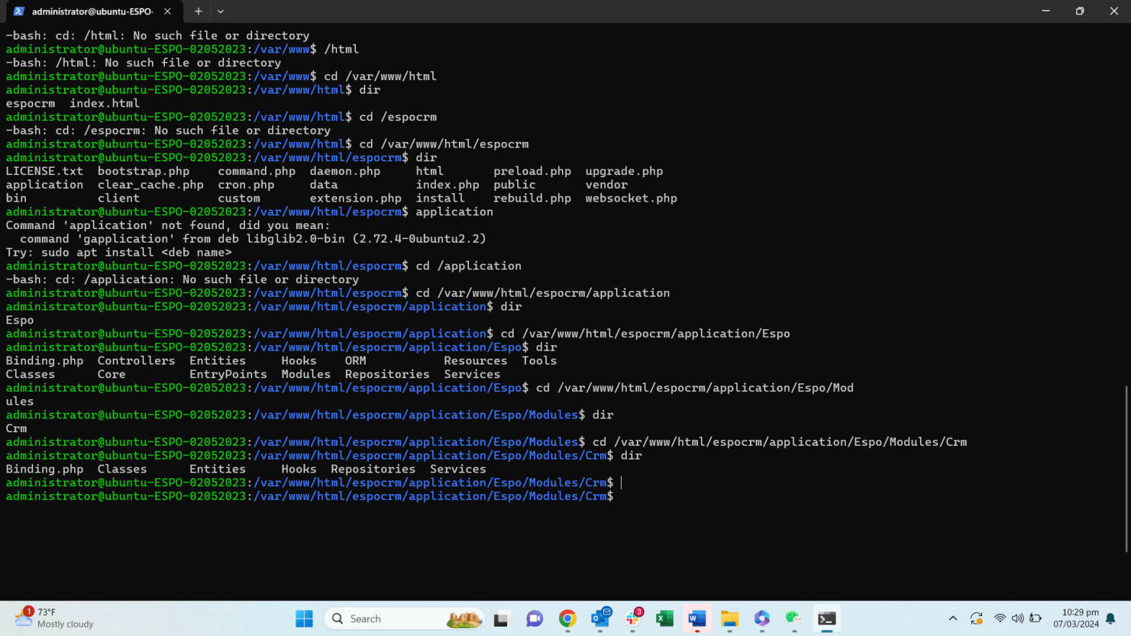Open File Explorer from the taskbar
1131x636 pixels.
730,619
